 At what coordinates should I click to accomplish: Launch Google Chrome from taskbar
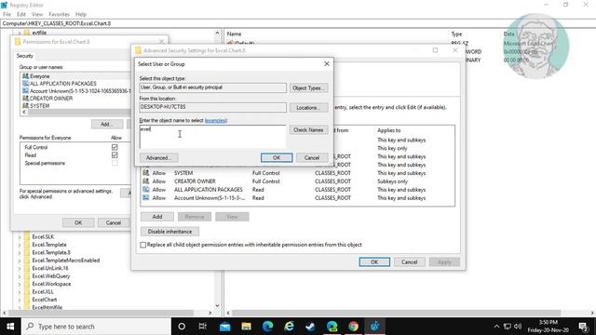click(354, 327)
